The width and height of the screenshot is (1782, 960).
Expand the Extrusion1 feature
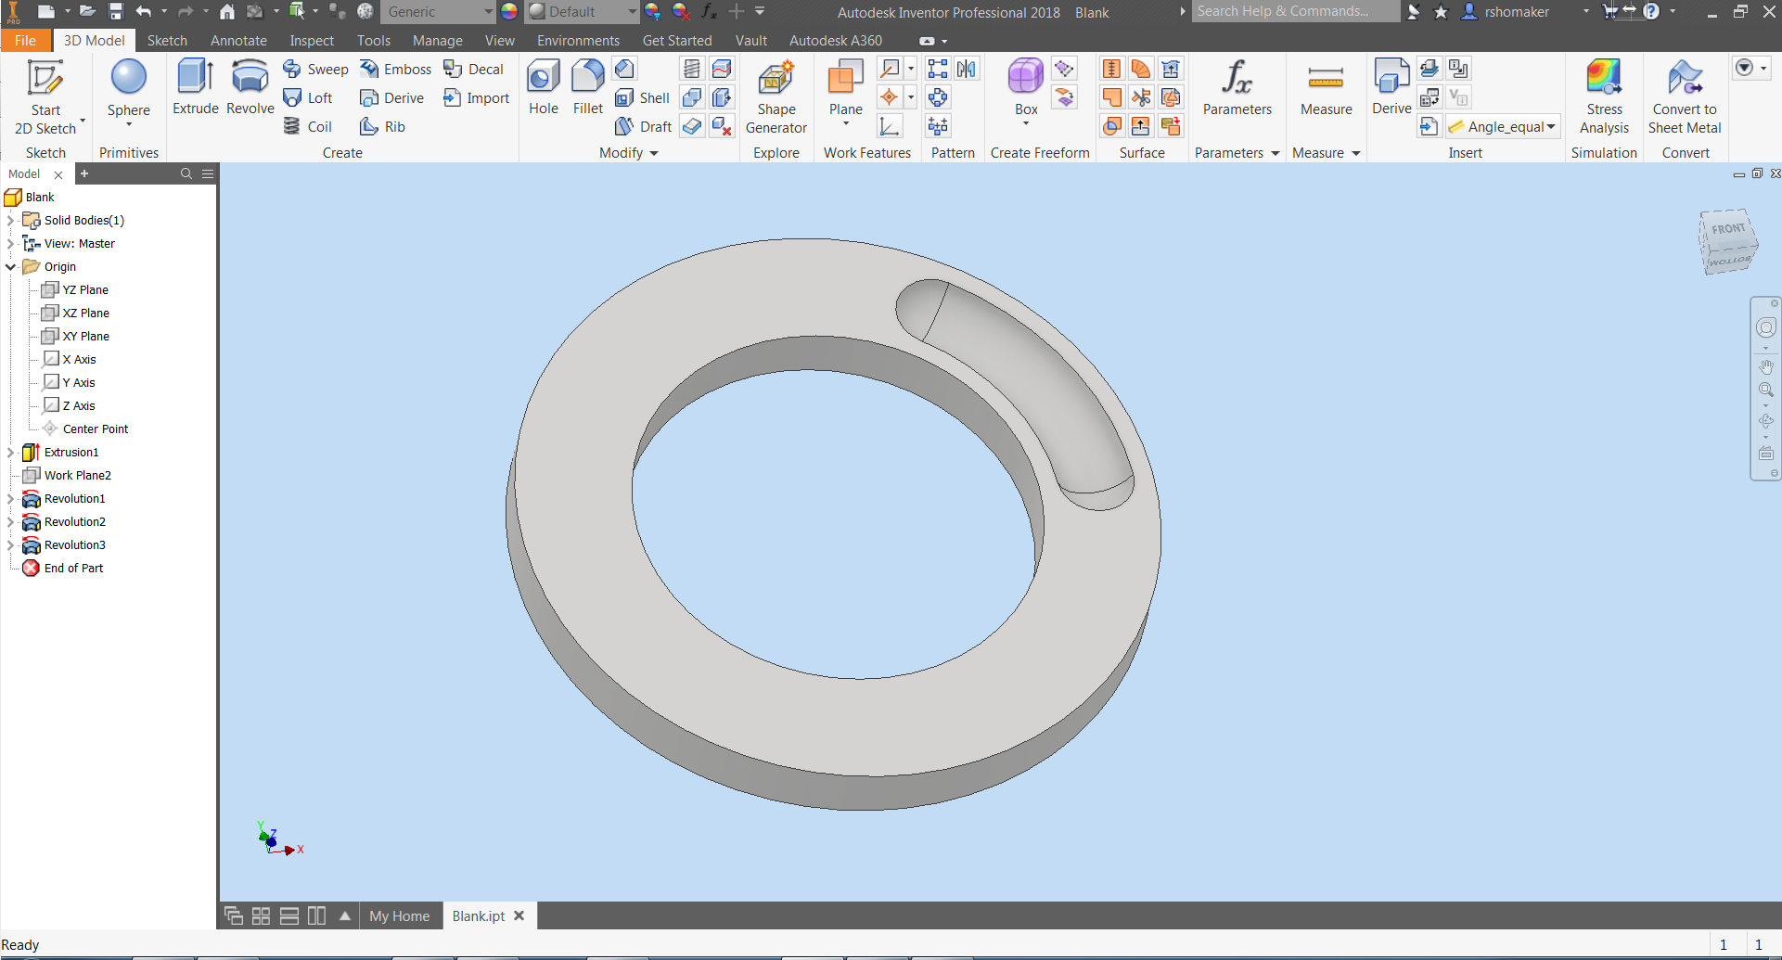coord(11,453)
